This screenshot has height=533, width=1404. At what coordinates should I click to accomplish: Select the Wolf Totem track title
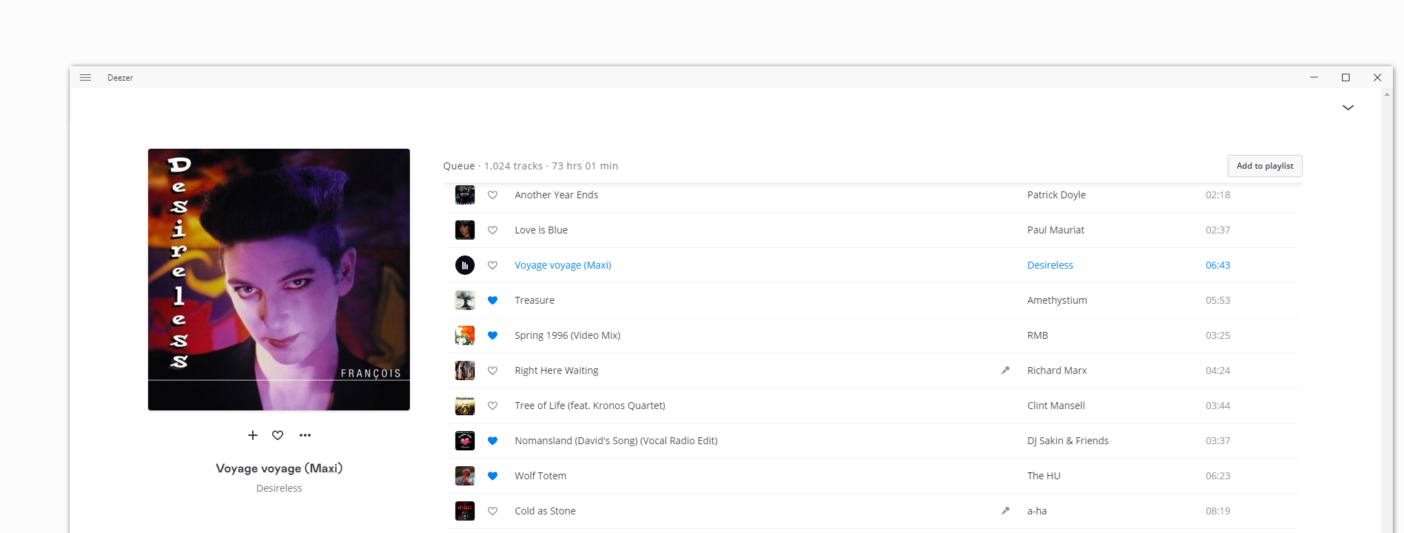(541, 476)
